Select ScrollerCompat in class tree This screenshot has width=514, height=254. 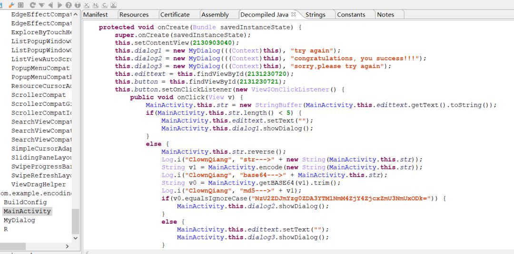coord(39,95)
